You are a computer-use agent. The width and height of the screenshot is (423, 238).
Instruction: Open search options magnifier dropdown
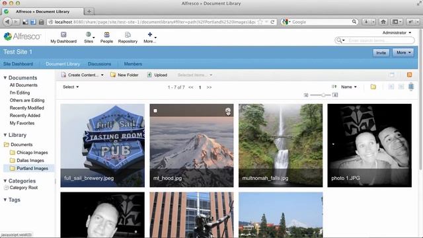pyautogui.click(x=340, y=40)
